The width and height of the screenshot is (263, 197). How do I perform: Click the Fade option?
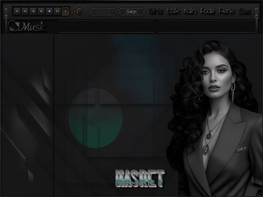pyautogui.click(x=207, y=11)
